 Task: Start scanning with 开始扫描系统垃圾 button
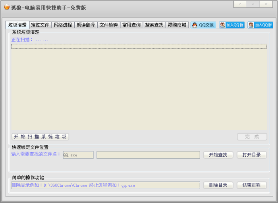pos(40,137)
